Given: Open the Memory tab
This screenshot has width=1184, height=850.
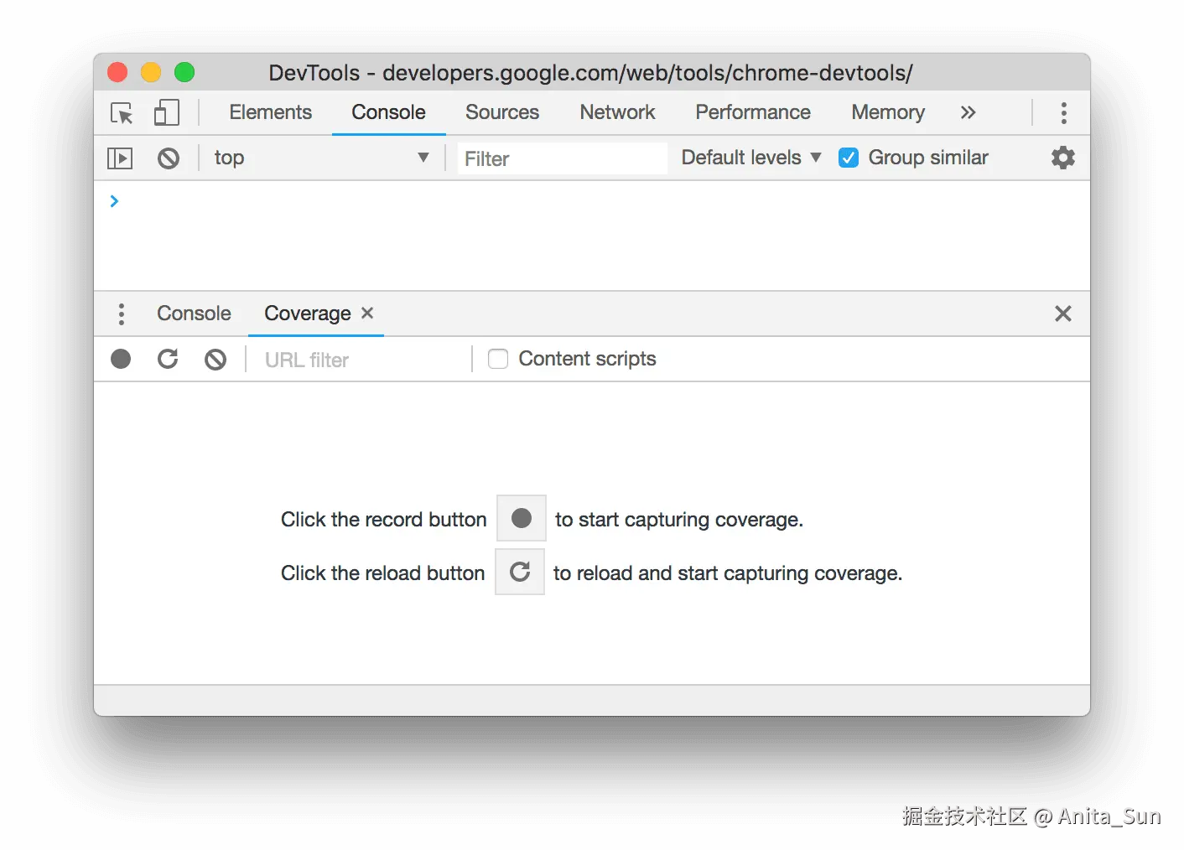Looking at the screenshot, I should coord(888,112).
